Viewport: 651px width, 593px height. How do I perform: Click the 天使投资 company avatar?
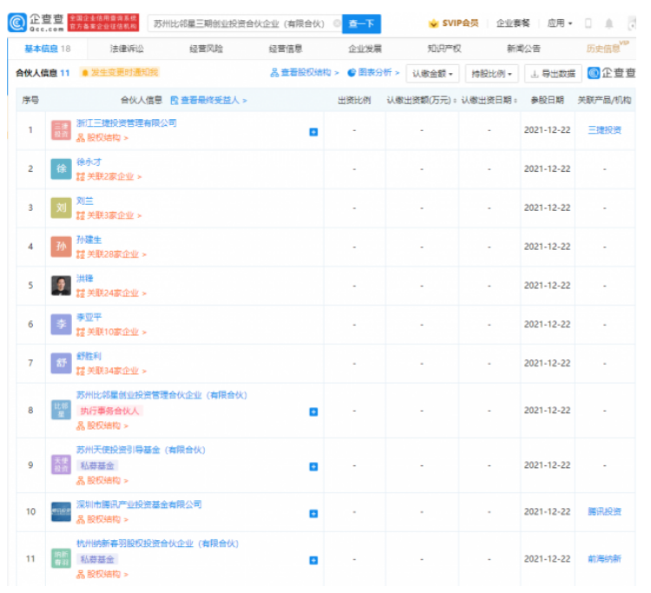coord(61,465)
